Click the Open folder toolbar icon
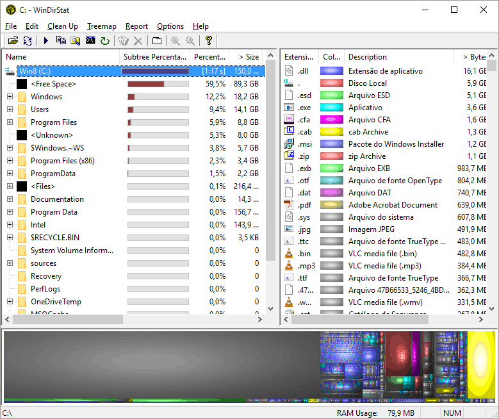Viewport: 499px width, 419px height. (x=13, y=40)
